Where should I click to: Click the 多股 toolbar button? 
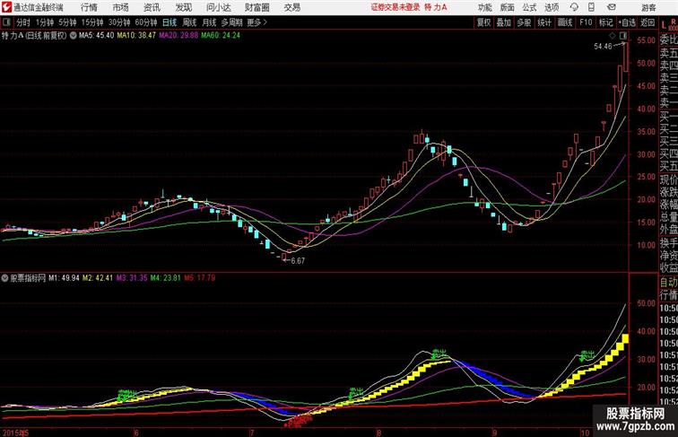point(524,22)
